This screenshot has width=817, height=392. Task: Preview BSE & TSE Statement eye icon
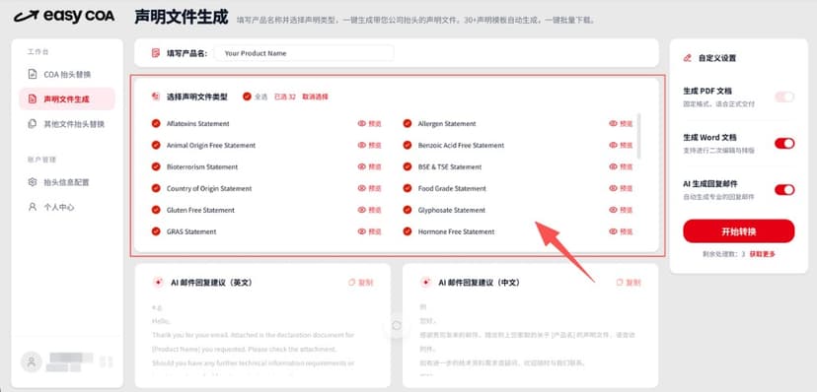coord(614,166)
